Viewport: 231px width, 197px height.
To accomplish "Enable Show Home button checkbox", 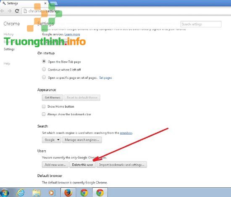I will 44,106.
